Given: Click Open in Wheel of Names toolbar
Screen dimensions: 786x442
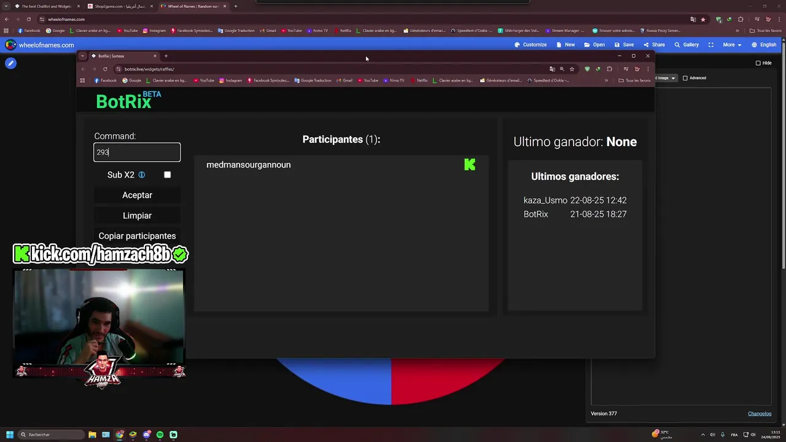Looking at the screenshot, I should pos(594,45).
